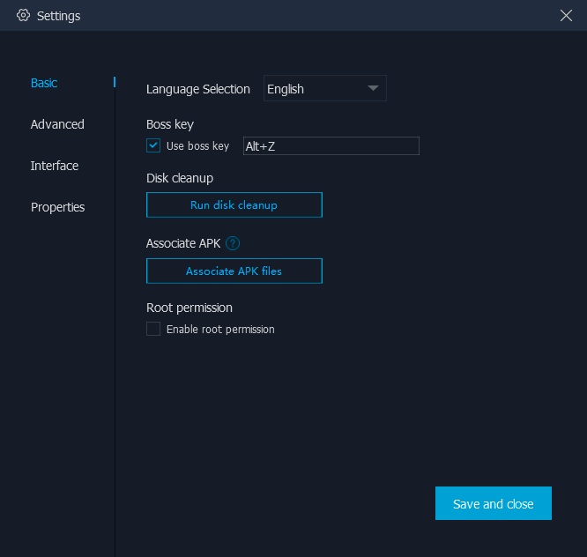This screenshot has width=587, height=557.
Task: Click Save and close button
Action: pyautogui.click(x=493, y=503)
